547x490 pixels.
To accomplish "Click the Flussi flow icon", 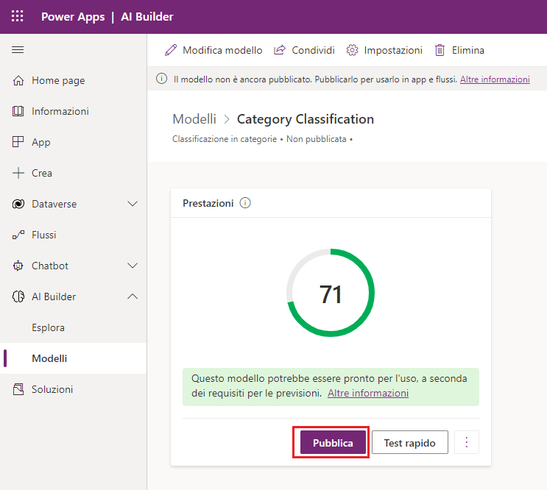I will 18,235.
